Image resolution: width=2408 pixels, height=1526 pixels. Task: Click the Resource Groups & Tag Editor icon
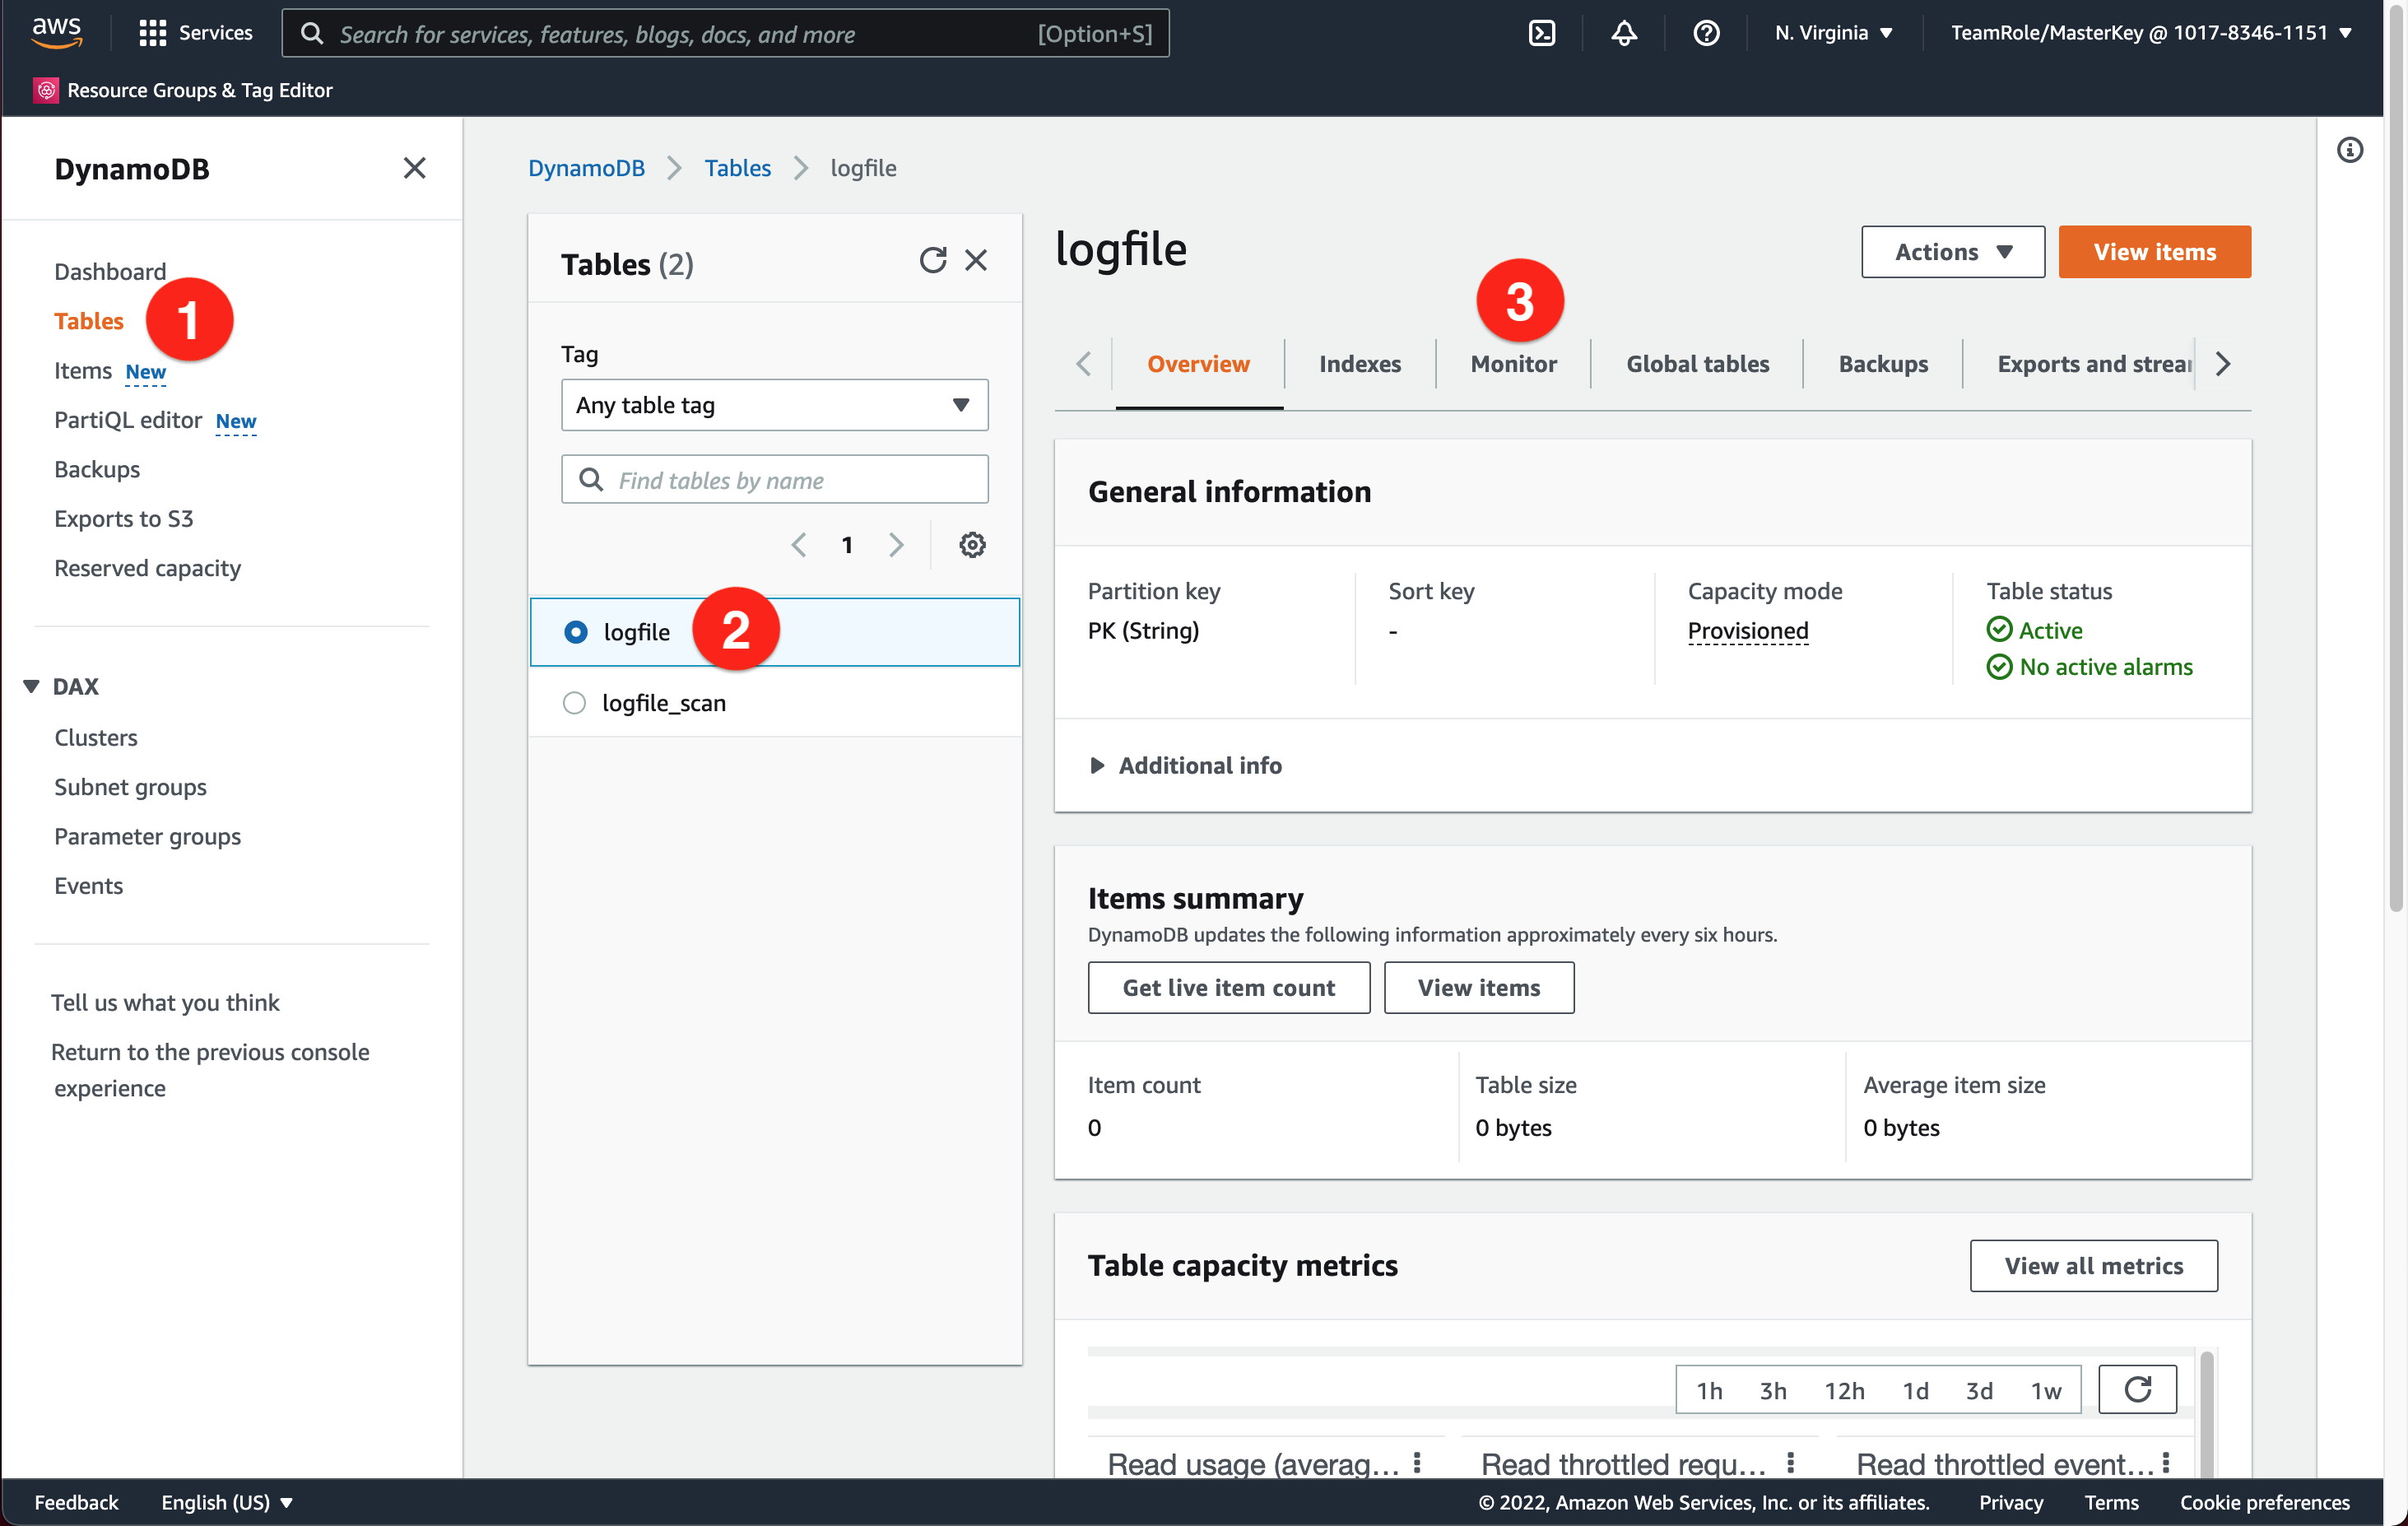(46, 90)
